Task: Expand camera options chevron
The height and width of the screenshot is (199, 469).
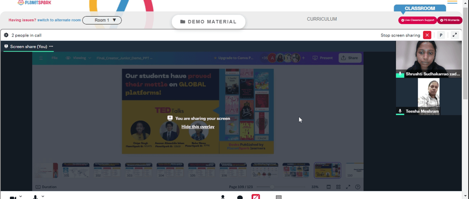Action: pyautogui.click(x=20, y=196)
